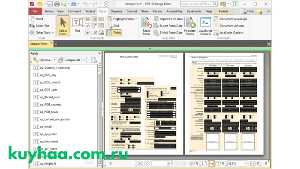
Task: Go back using the green circular arrow
Action: [x=107, y=4]
